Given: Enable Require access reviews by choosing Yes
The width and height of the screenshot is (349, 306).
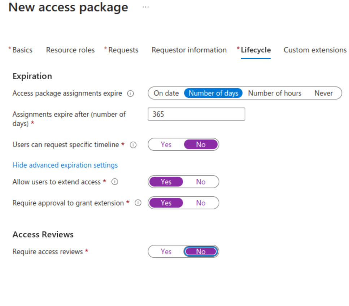Looking at the screenshot, I should pyautogui.click(x=166, y=252).
